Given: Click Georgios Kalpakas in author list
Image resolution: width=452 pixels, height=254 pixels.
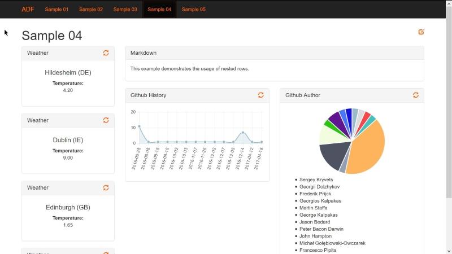Looking at the screenshot, I should click(x=320, y=201).
